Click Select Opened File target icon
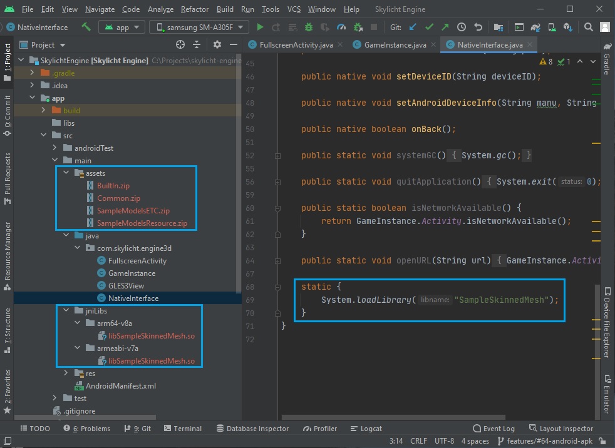 coord(180,44)
